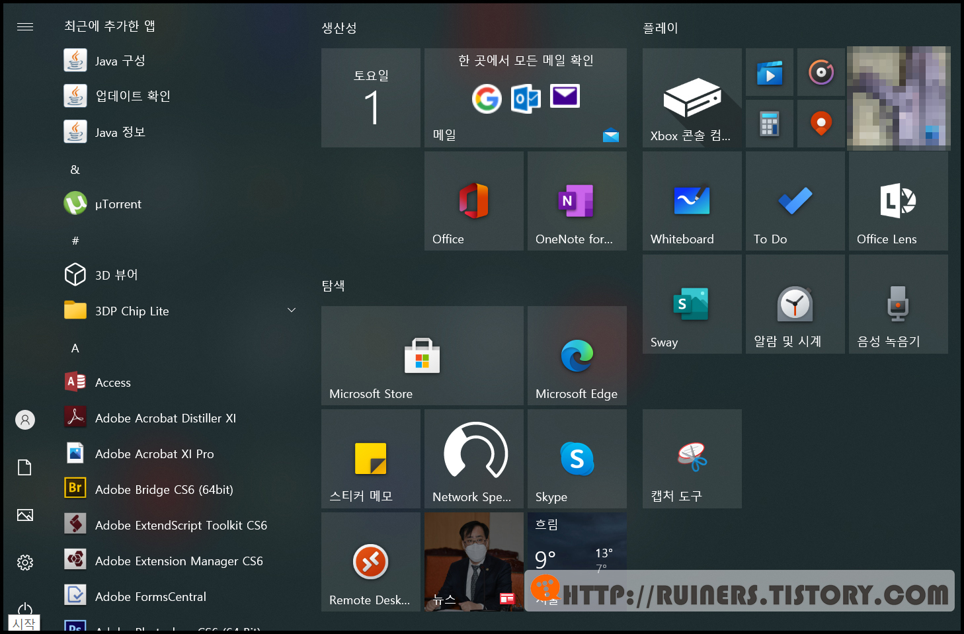The width and height of the screenshot is (964, 634).
Task: Click the 탐색 group heading
Action: tap(333, 286)
